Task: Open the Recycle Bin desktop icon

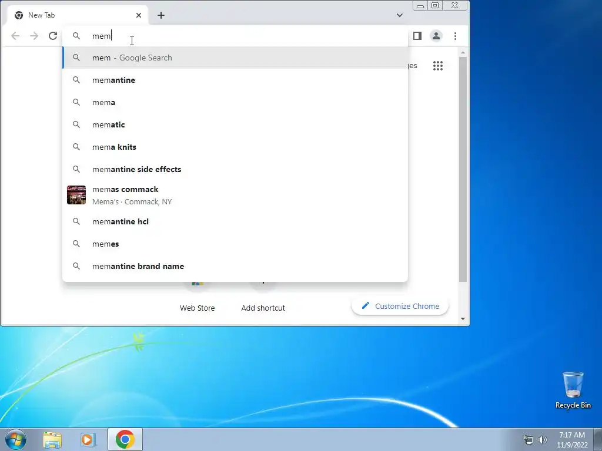Action: coord(573,390)
